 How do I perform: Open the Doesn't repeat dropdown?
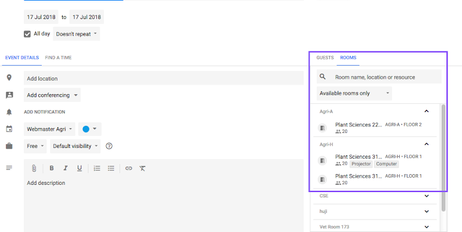click(x=77, y=34)
